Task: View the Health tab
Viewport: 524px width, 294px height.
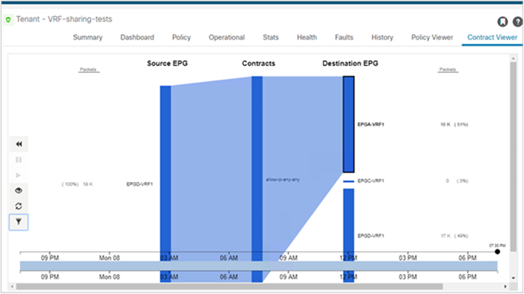Action: coord(307,38)
